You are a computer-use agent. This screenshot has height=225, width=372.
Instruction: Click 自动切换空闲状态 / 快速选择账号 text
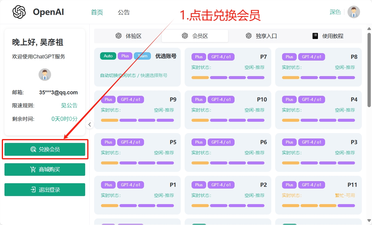point(134,75)
